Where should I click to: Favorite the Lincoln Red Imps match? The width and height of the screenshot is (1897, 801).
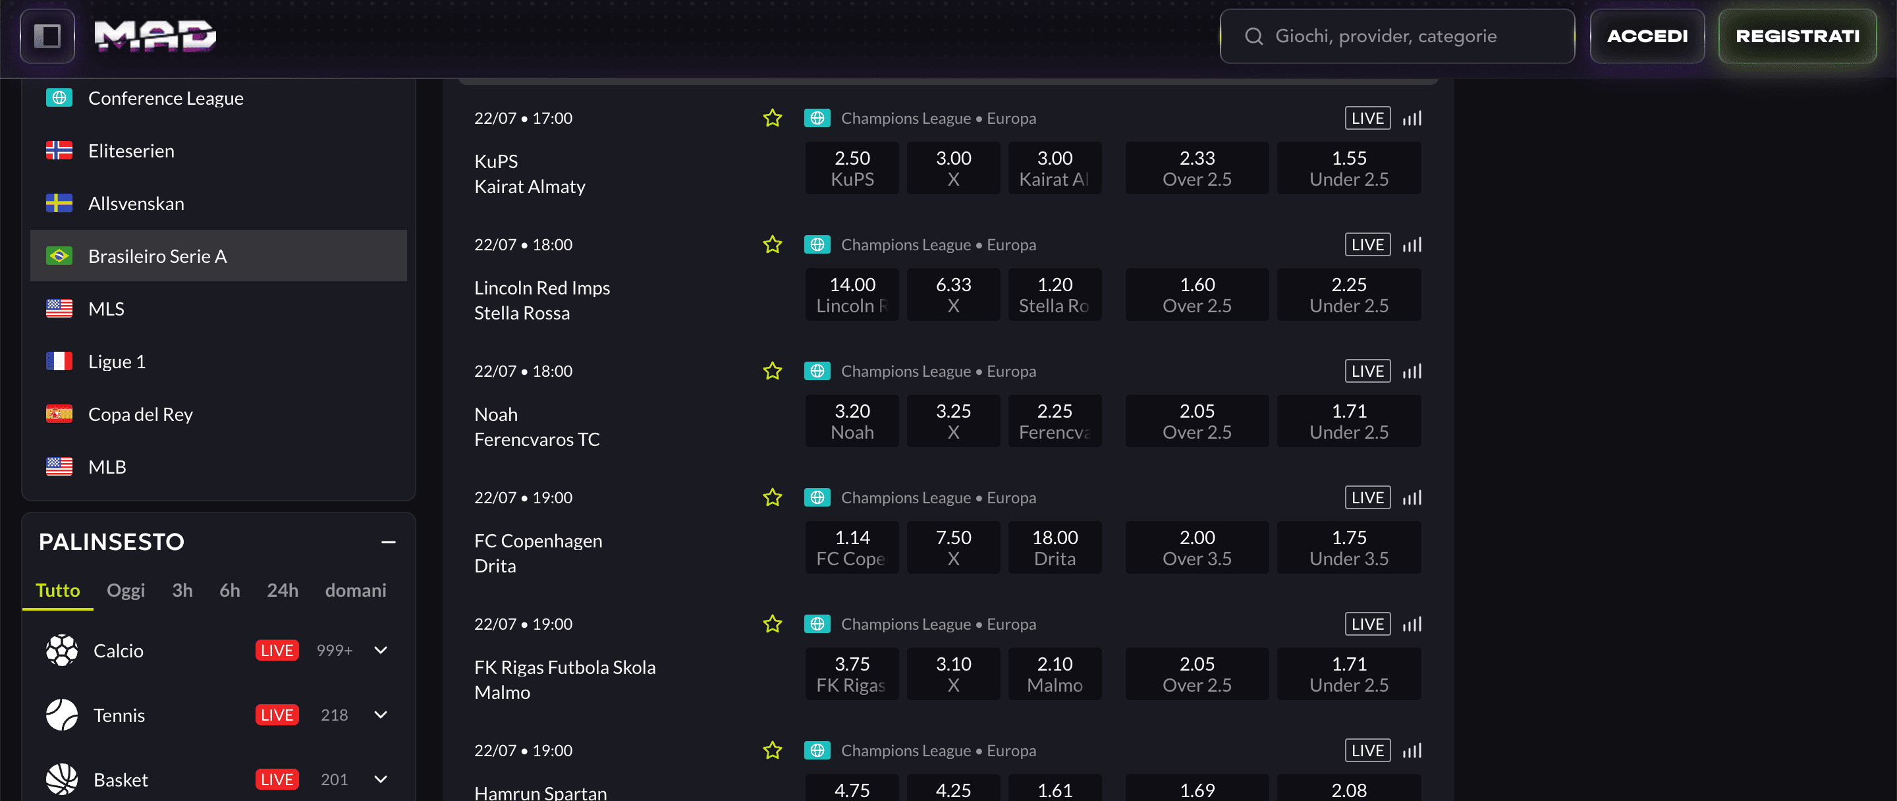(x=772, y=244)
